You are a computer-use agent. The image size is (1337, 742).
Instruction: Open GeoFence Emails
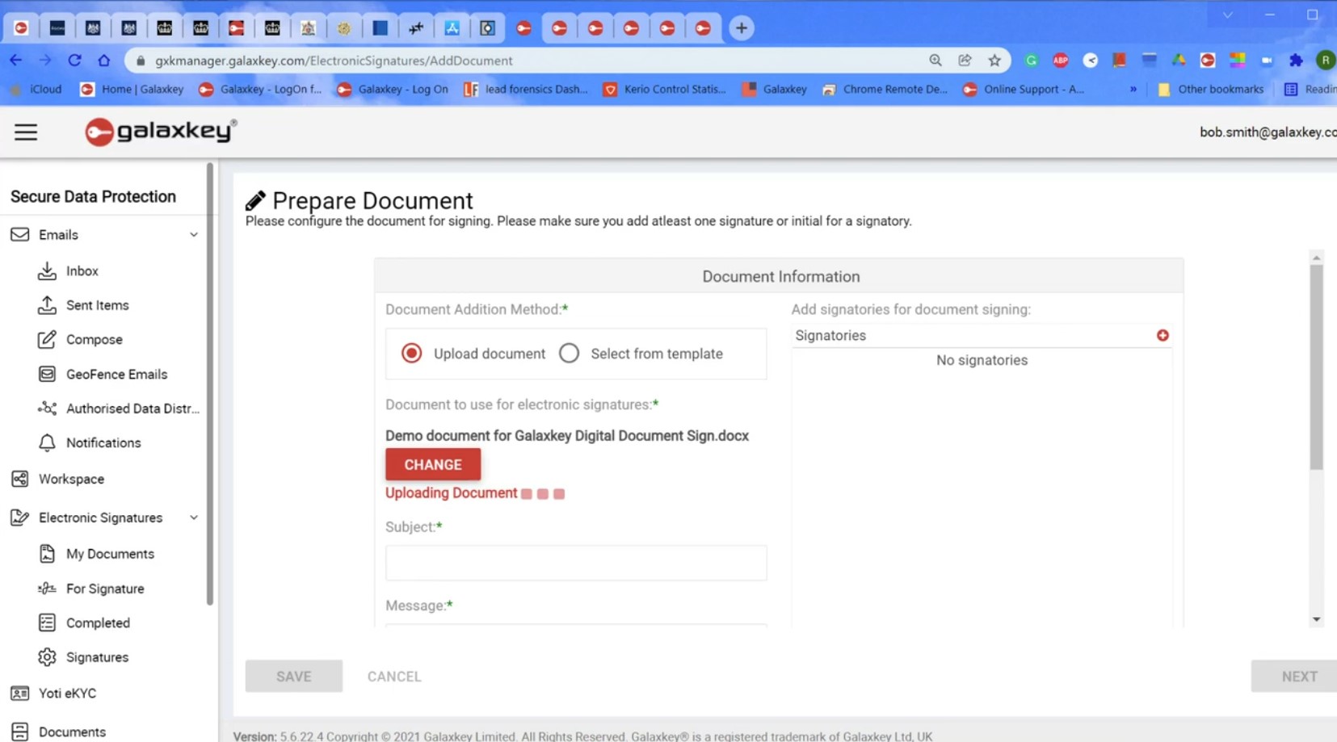pos(116,374)
